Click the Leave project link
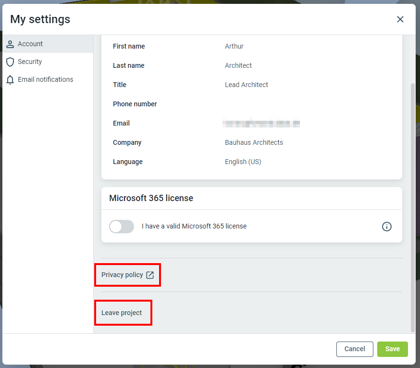 click(122, 313)
